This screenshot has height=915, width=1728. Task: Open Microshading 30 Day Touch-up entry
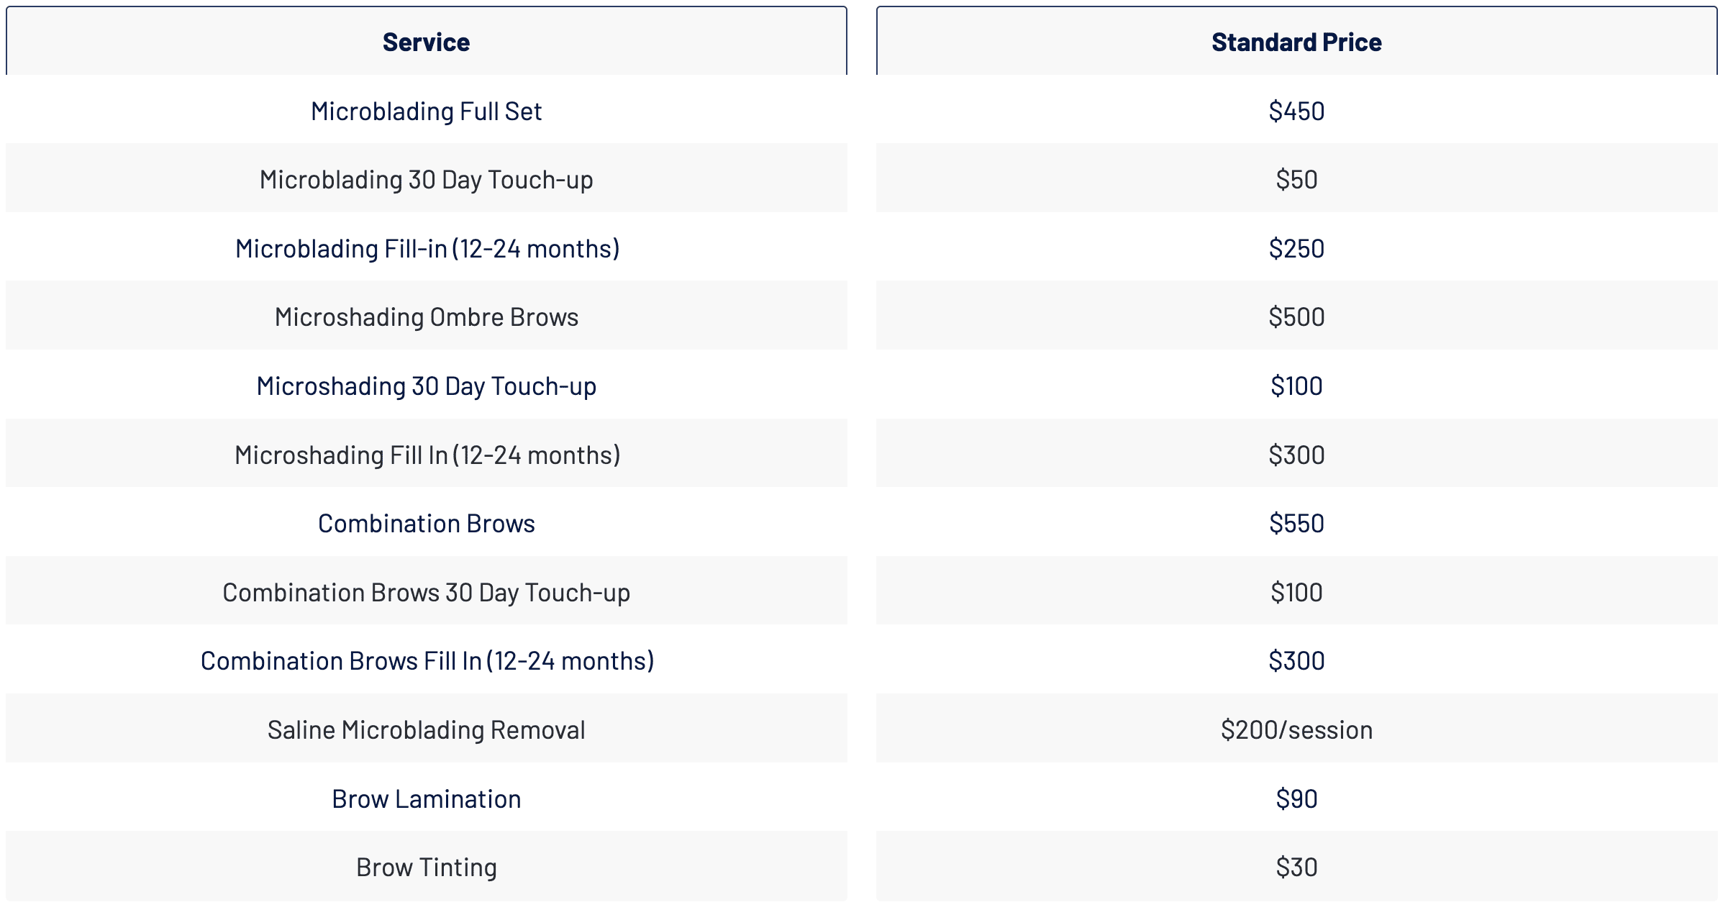(426, 386)
